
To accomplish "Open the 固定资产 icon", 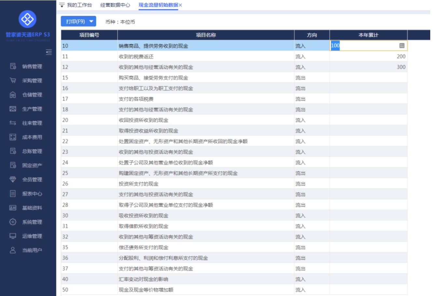I will (x=13, y=165).
